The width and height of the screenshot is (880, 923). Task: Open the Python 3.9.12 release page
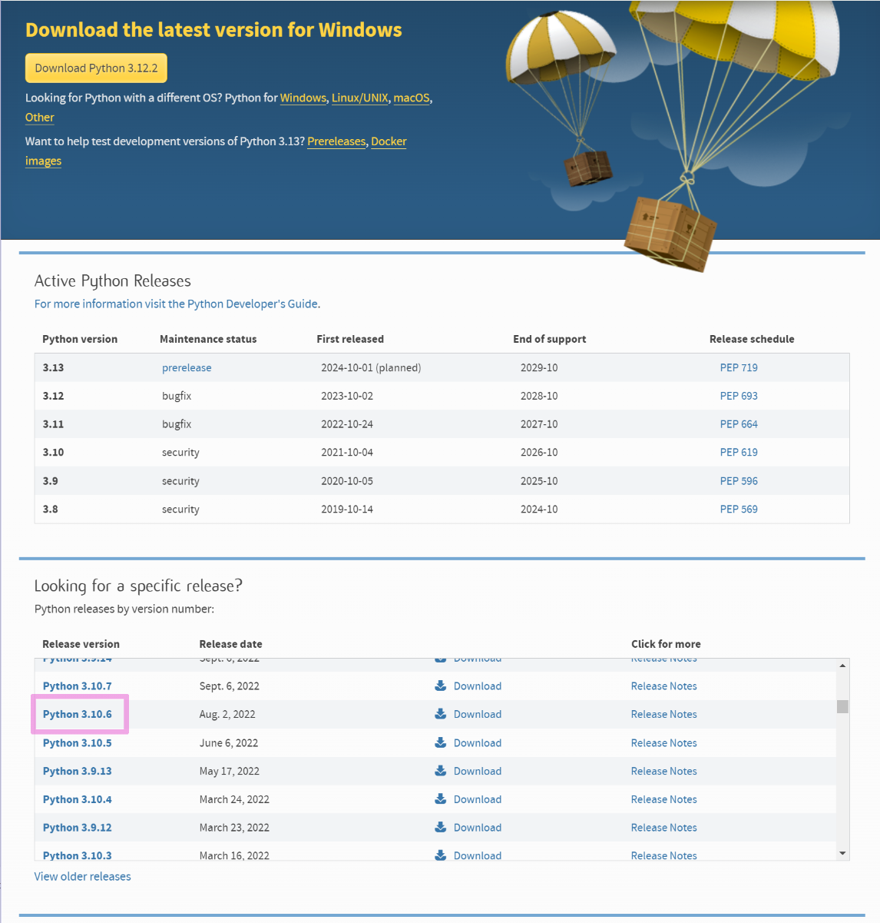(x=78, y=828)
